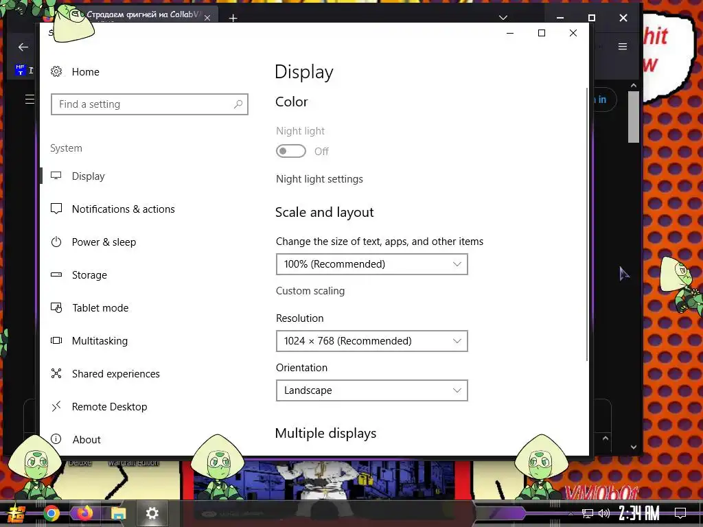Click the MFT bookmark icon in Firefox

click(x=20, y=69)
